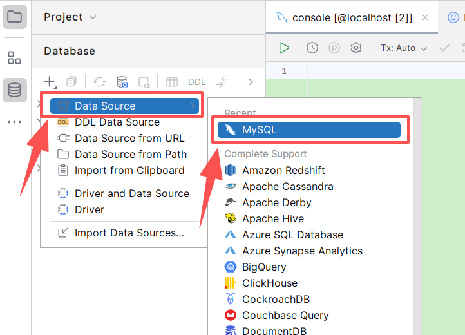The image size is (465, 335).
Task: Choose Import Data Sources...
Action: 124,233
